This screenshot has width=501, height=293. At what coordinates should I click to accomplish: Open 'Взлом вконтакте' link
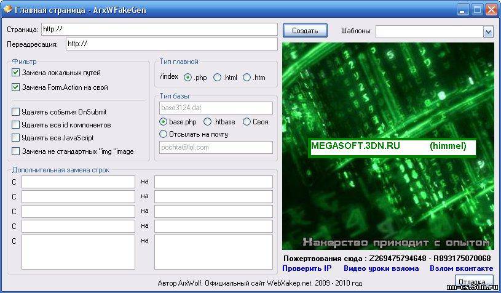point(462,268)
